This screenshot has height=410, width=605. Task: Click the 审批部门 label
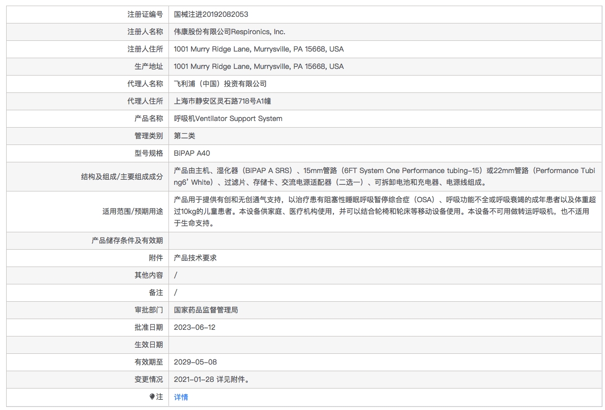pyautogui.click(x=149, y=310)
